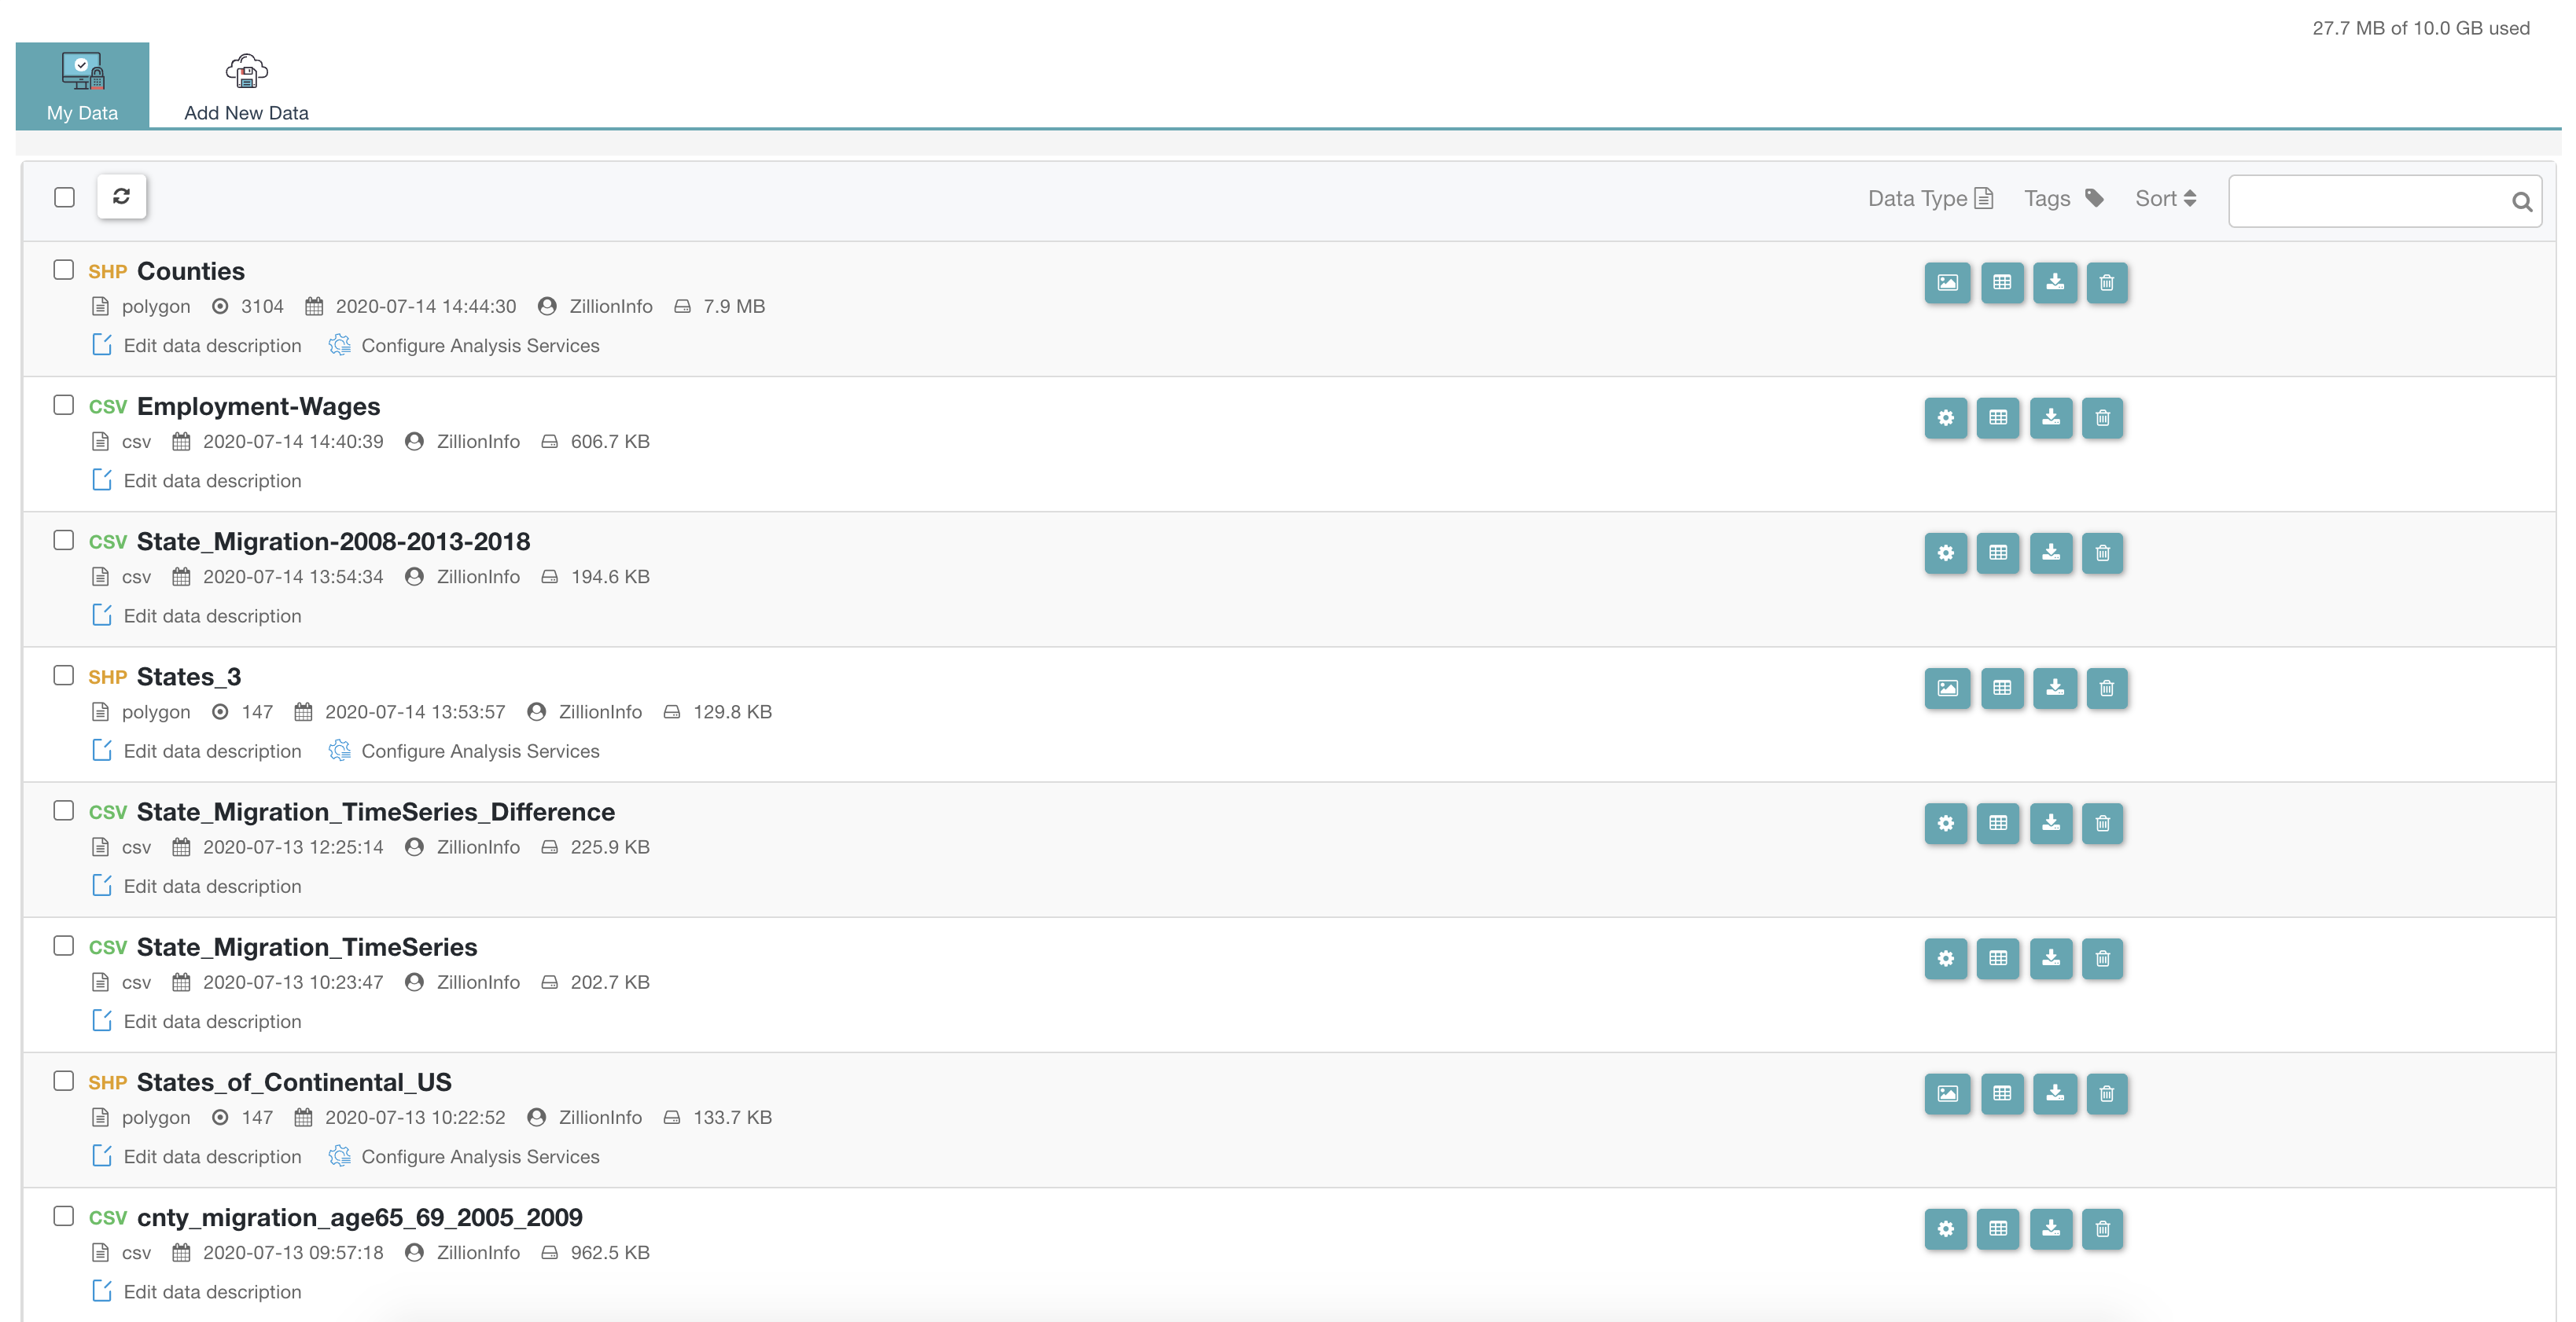The width and height of the screenshot is (2576, 1322).
Task: Open settings gear for State_Migration_TimeSeries_Difference
Action: tap(1945, 824)
